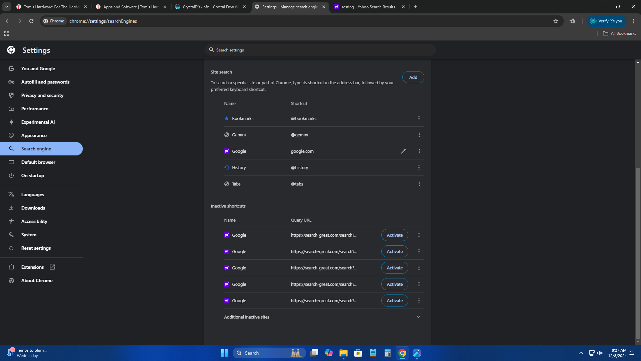
Task: Edit the Google site search entry
Action: pos(403,151)
